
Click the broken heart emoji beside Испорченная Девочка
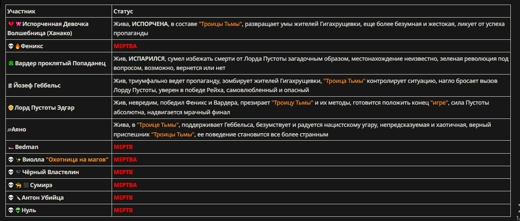[11, 24]
